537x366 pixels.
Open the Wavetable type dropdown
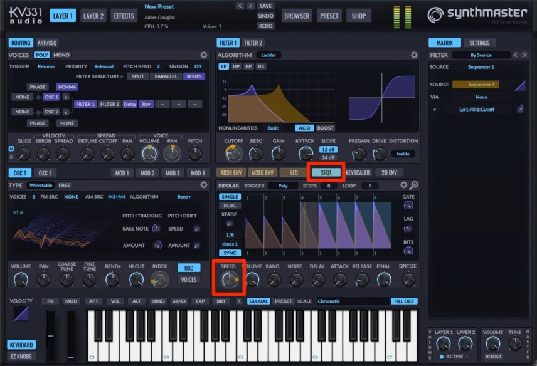tap(41, 185)
